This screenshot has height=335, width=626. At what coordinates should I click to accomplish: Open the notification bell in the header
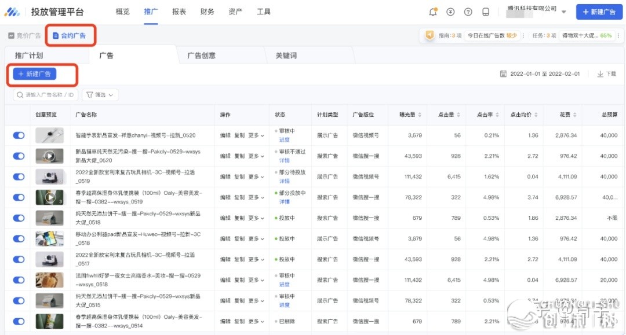(433, 12)
